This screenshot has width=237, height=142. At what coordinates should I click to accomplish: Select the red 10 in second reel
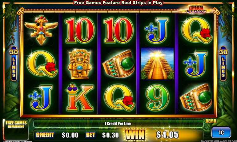(80, 30)
